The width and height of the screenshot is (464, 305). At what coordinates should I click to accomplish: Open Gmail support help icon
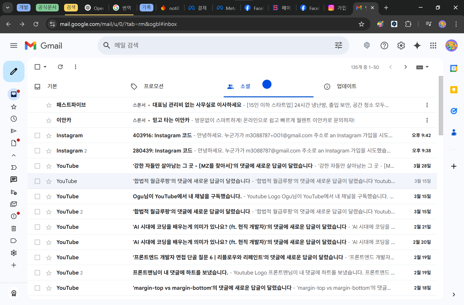[x=384, y=45]
